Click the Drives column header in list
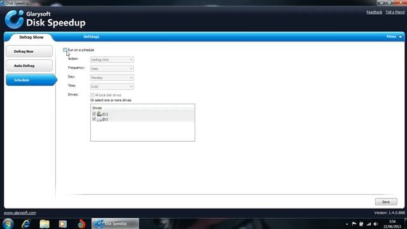Screen dimensions: 407x229 click(142, 108)
